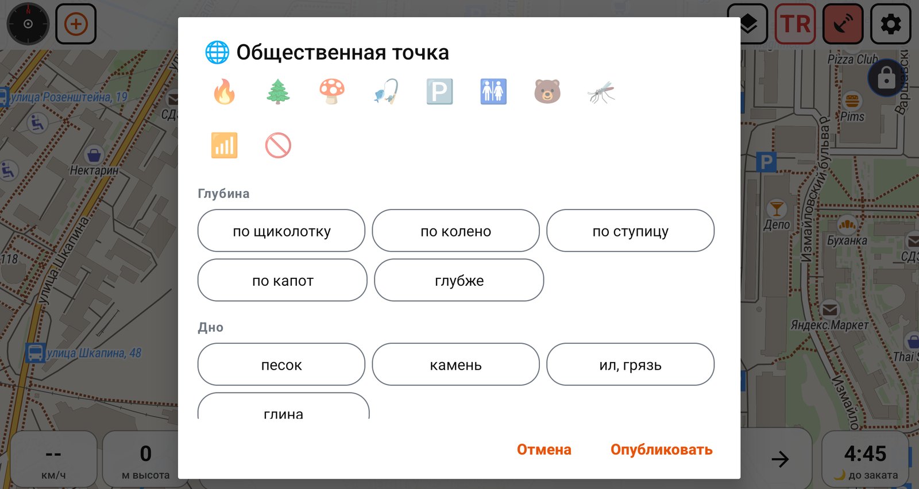Select the campfire emoji icon

[224, 92]
